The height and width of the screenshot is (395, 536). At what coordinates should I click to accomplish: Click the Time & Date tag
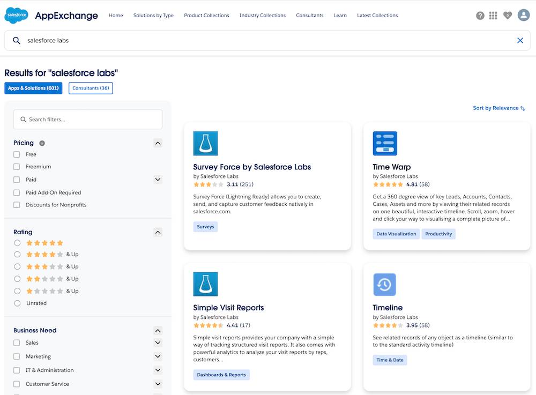click(390, 360)
